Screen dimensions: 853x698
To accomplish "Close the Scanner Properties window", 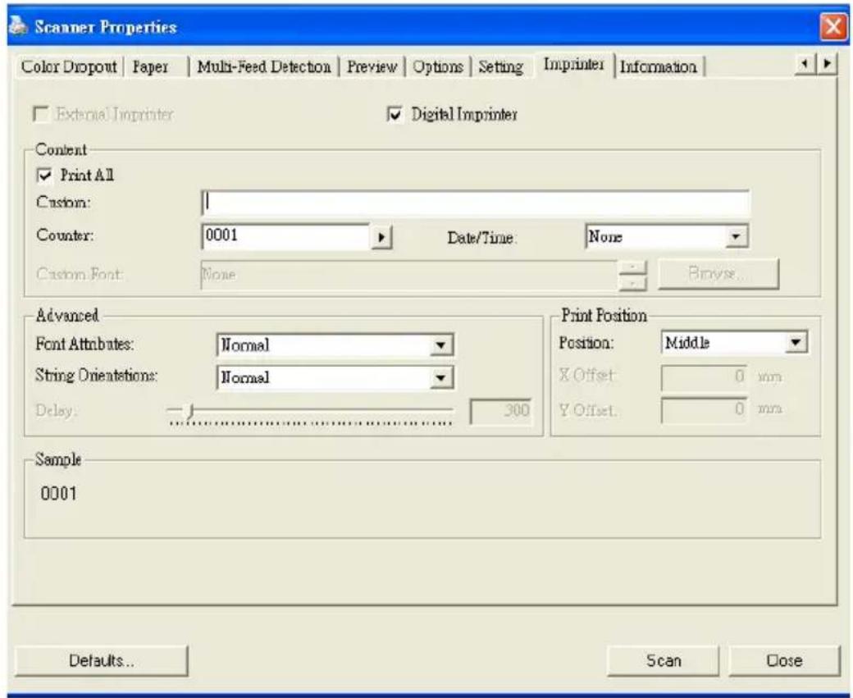I will tap(832, 26).
